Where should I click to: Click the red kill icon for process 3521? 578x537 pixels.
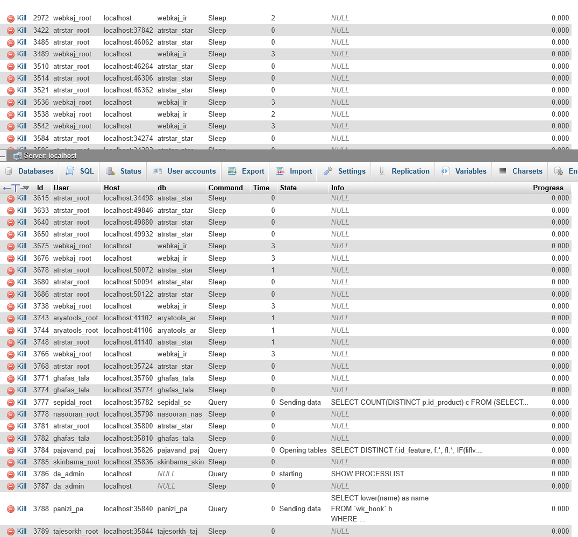[11, 91]
